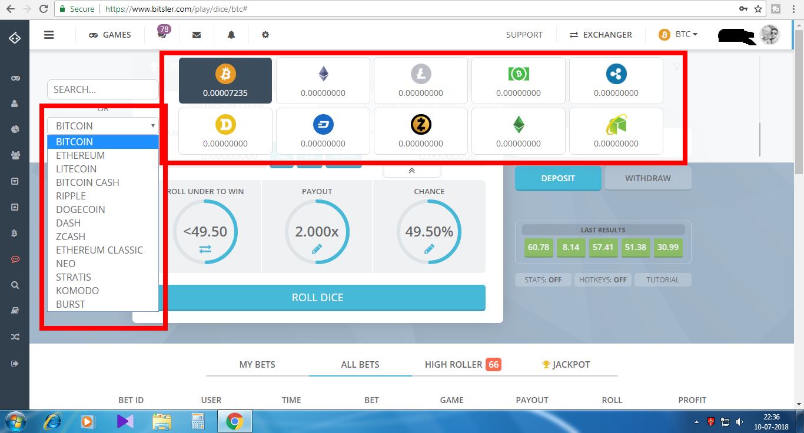Viewport: 804px width, 433px height.
Task: Click the shuffle arrows sidebar icon
Action: coord(15,337)
